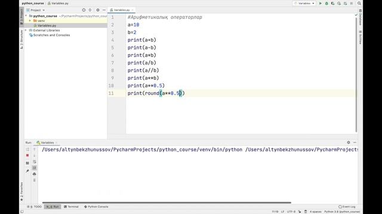
Task: Toggle tool window bars icon at bottom-left corner
Action: click(22, 212)
